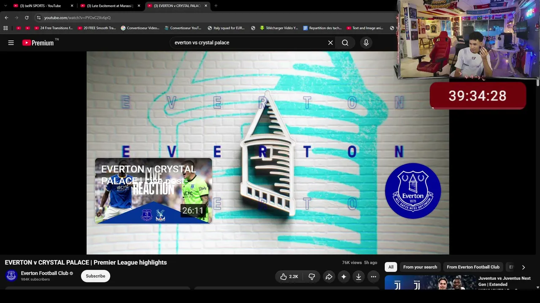This screenshot has height=303, width=540.
Task: Open the Juventus vs Juventus Next Gen thumbnail
Action: coord(430,282)
